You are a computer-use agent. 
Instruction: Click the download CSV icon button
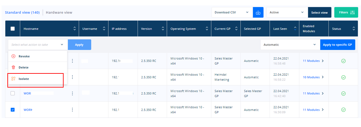click(x=258, y=13)
